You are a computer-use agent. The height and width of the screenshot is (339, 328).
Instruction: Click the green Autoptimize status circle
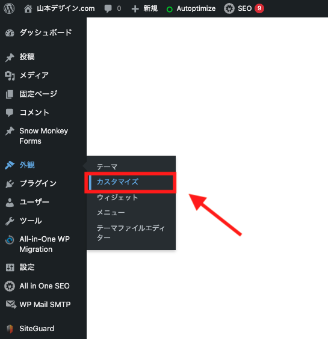click(170, 9)
